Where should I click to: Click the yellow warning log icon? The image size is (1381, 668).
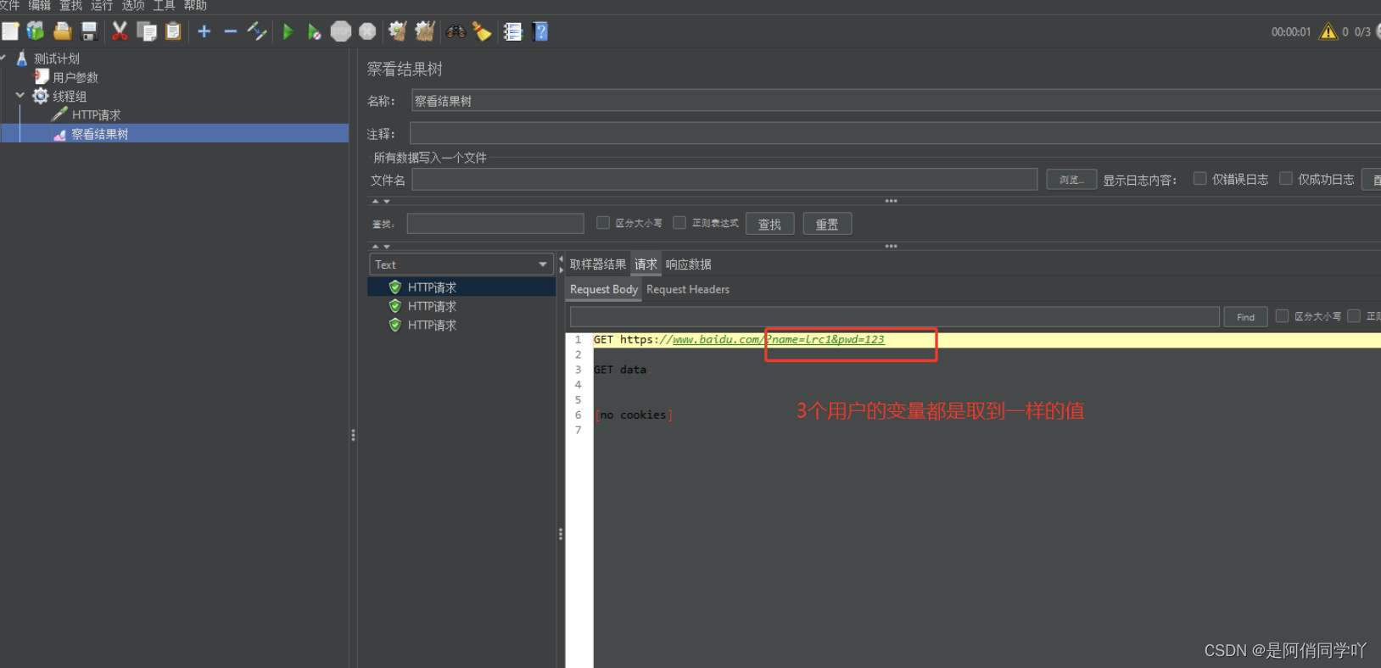click(1328, 31)
